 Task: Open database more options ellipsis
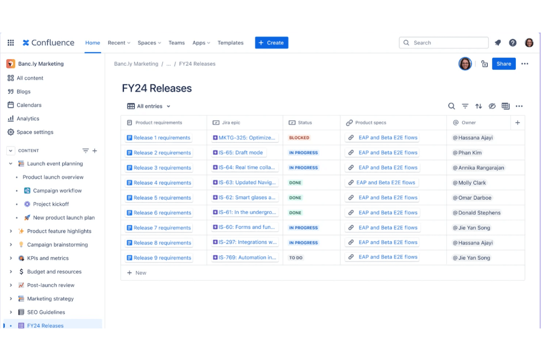click(x=519, y=106)
